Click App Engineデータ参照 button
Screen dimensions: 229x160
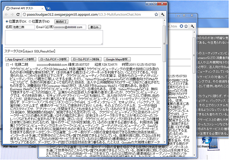(21, 59)
